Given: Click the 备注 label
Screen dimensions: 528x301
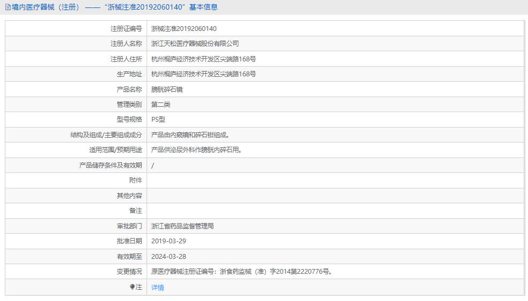Looking at the screenshot, I should [x=136, y=211].
